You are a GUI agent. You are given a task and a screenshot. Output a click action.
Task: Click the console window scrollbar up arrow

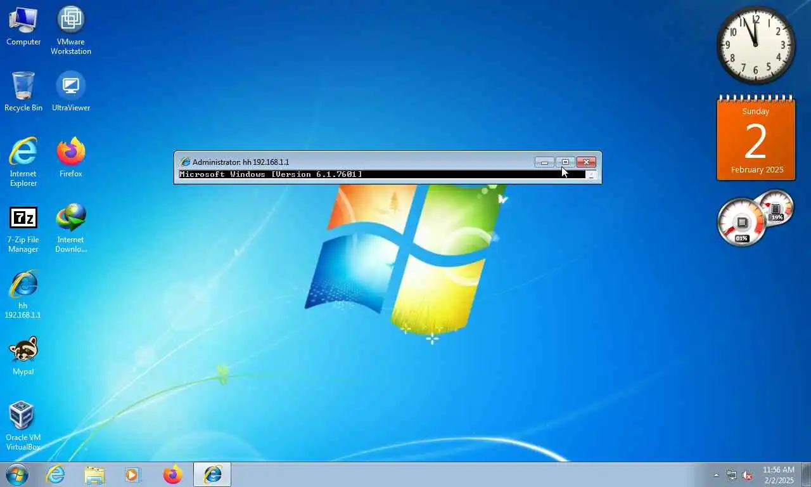[591, 175]
